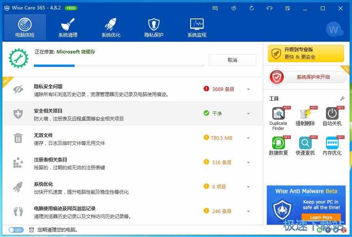The height and width of the screenshot is (237, 352).
Task: Switch to the 系统优化 tab
Action: tap(111, 27)
